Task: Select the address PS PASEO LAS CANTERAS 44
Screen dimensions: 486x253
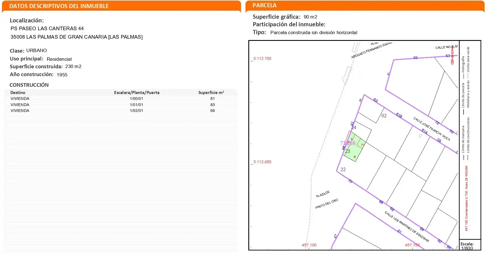Action: 47,29
